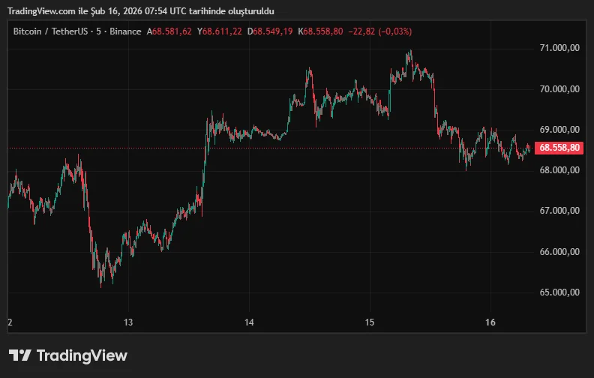Click date 14 on the time axis
This screenshot has width=594, height=378.
249,322
